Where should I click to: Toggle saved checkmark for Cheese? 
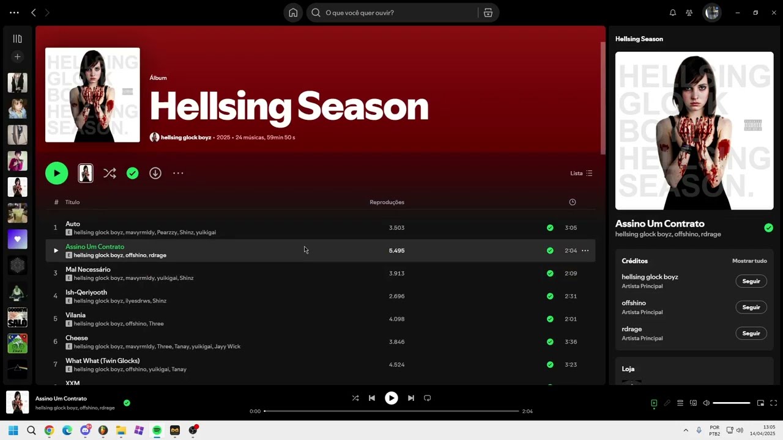tap(550, 342)
